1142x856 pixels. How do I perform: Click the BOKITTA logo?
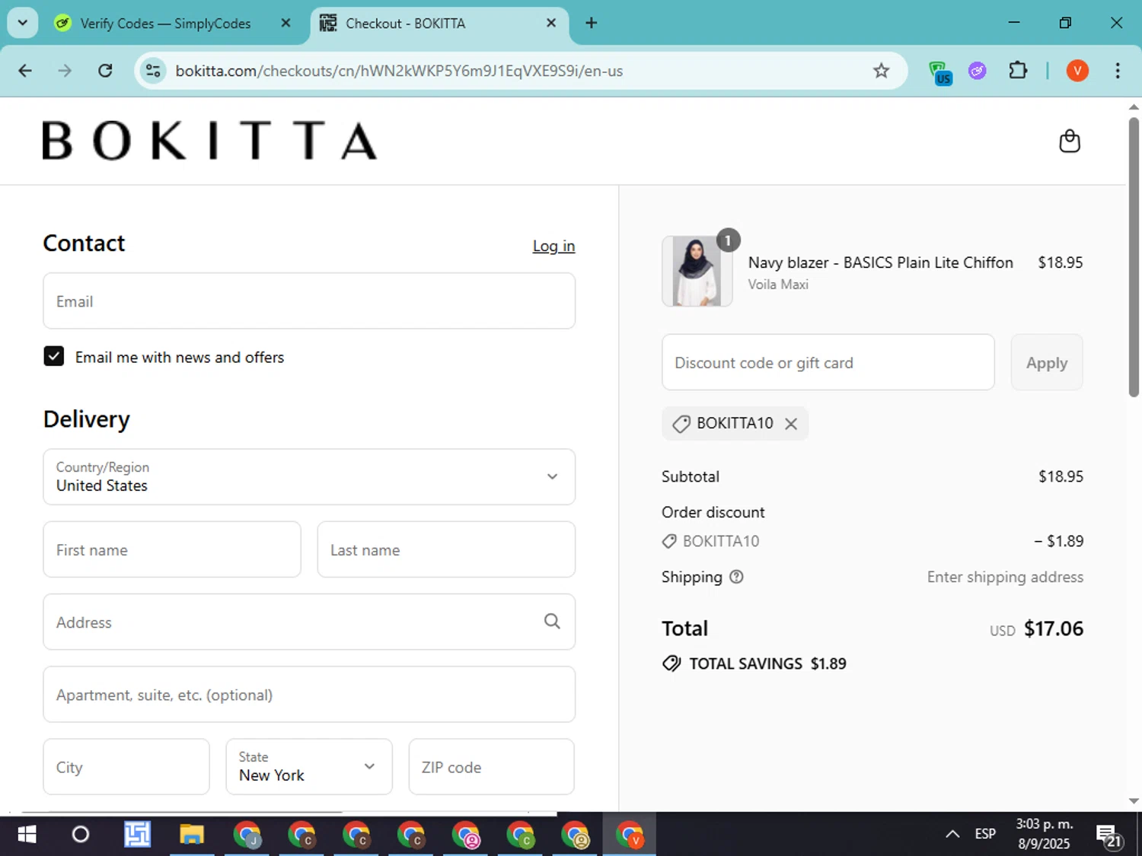click(209, 141)
